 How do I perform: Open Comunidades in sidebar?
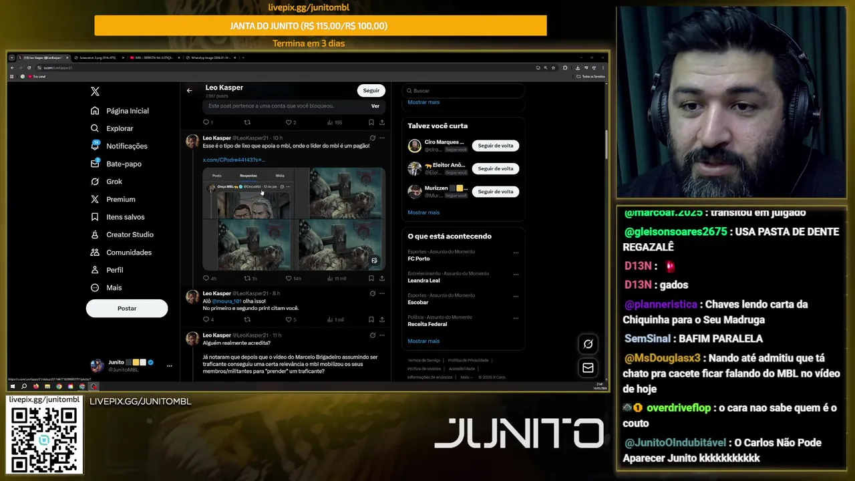pos(121,253)
